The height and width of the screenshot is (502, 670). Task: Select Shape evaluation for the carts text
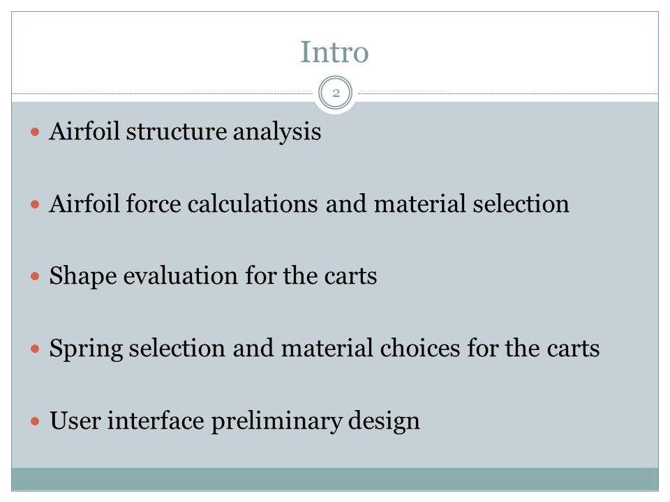214,276
